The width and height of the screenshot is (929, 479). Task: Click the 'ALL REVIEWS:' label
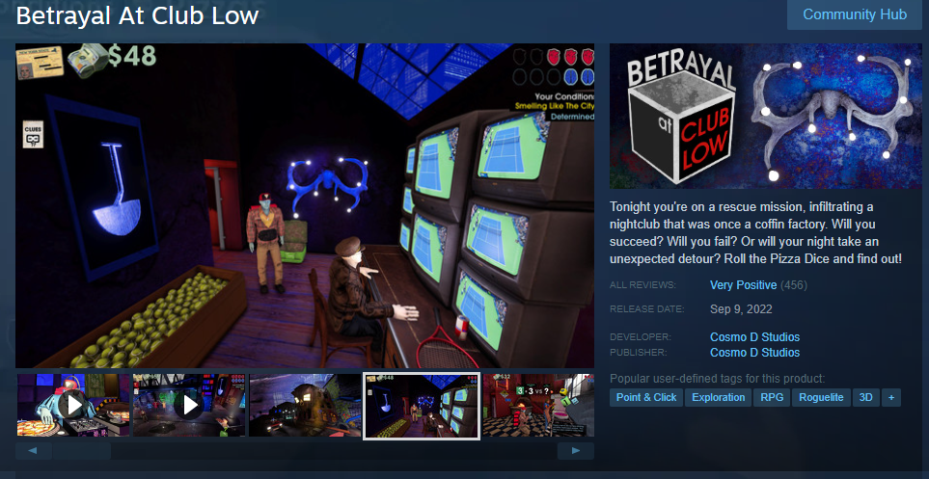coord(642,285)
